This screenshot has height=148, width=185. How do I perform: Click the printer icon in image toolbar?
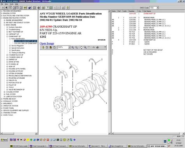(97, 48)
